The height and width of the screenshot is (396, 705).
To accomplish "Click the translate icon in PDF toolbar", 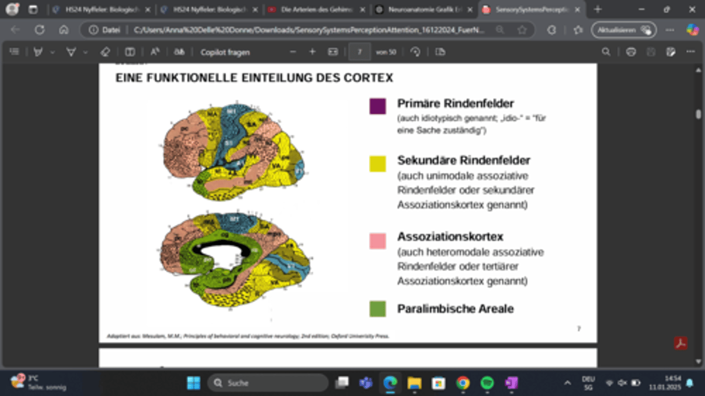I will pyautogui.click(x=180, y=52).
